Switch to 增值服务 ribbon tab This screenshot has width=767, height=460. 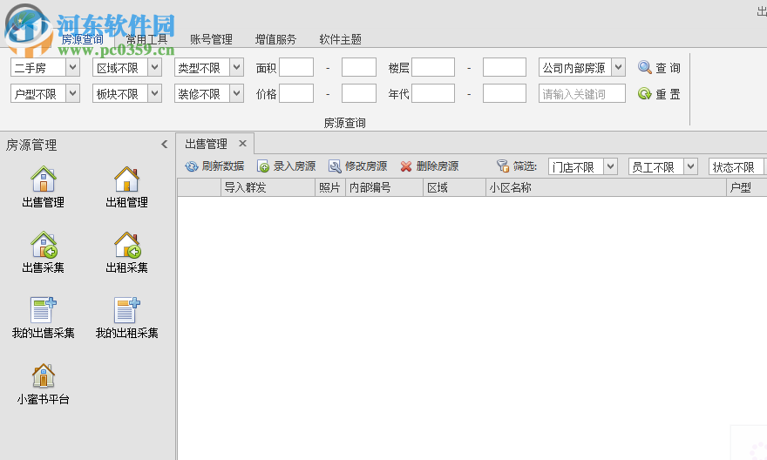[276, 39]
